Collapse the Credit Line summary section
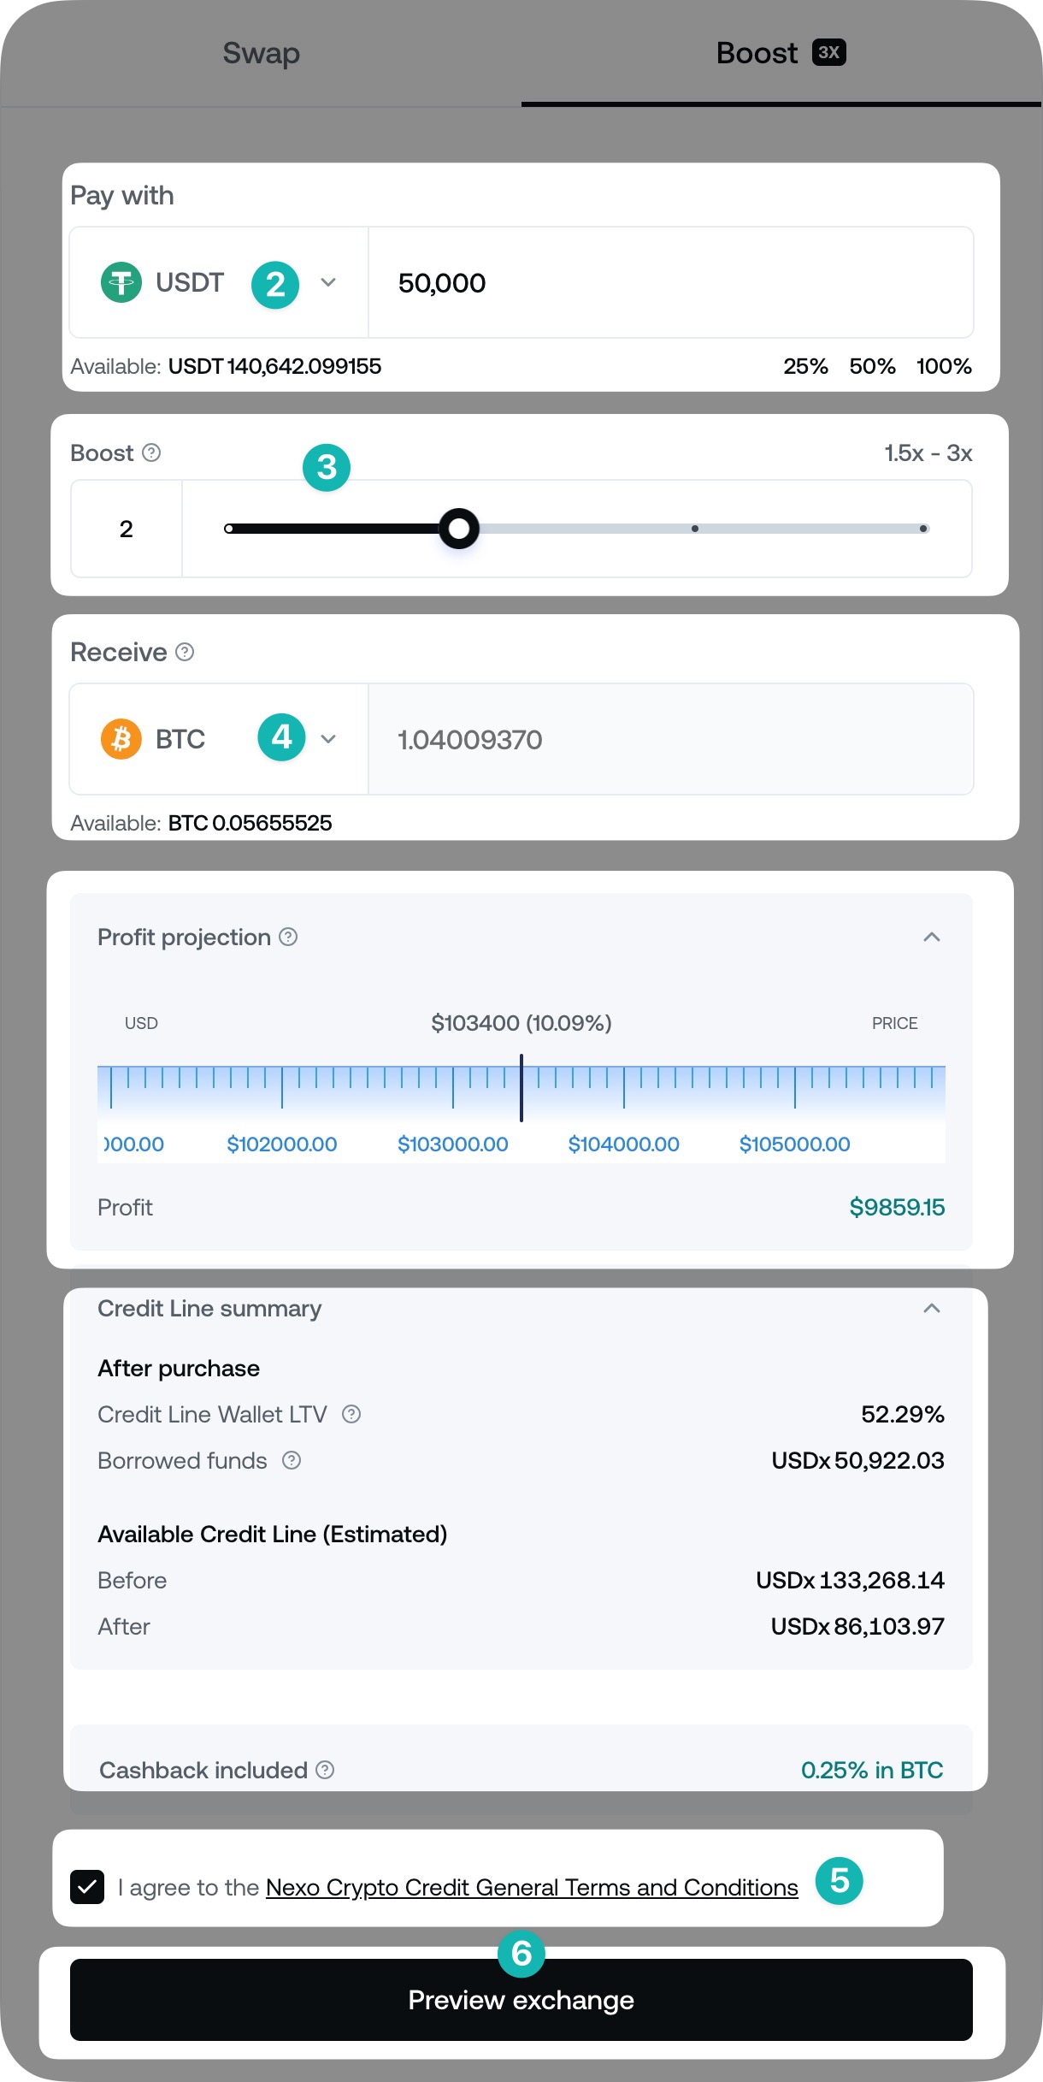Screen dimensions: 1043x2082 (932, 1308)
